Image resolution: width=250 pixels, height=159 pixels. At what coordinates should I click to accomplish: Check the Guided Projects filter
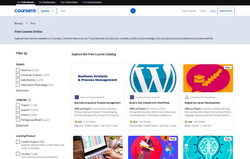(x=18, y=142)
